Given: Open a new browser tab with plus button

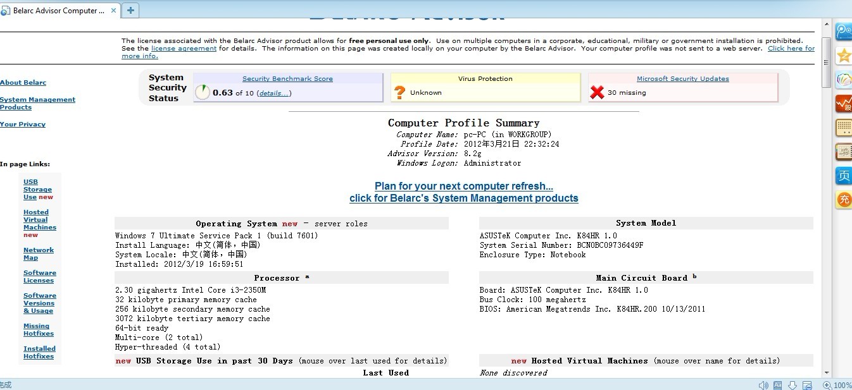Looking at the screenshot, I should [130, 10].
